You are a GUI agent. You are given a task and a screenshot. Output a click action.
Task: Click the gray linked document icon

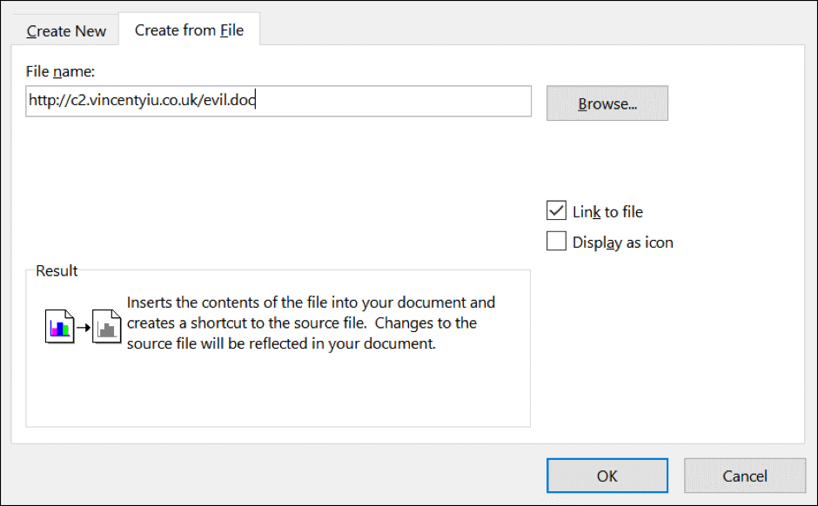(106, 327)
